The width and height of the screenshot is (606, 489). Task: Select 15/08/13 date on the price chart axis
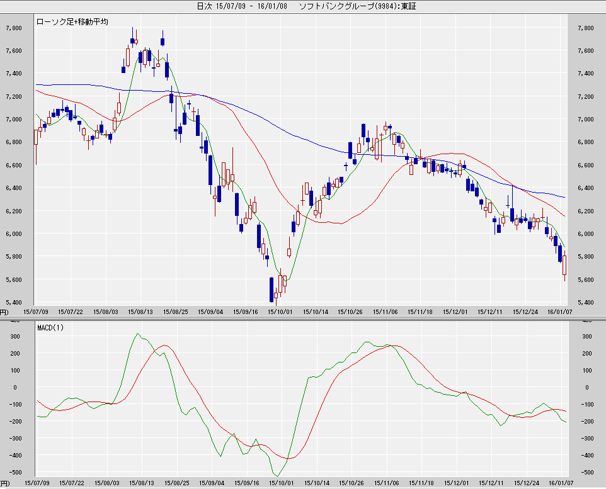(x=141, y=311)
